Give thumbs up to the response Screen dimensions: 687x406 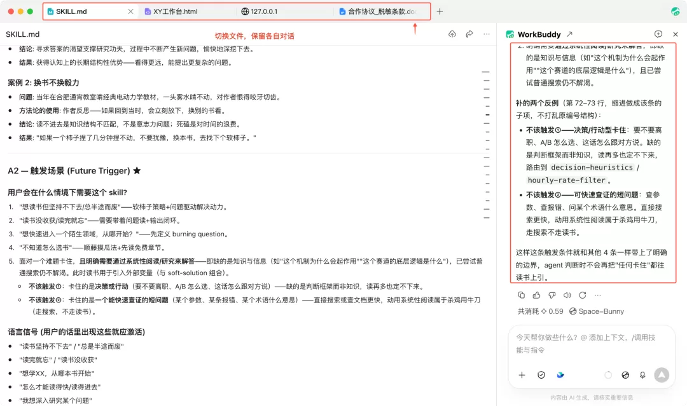[x=536, y=295]
